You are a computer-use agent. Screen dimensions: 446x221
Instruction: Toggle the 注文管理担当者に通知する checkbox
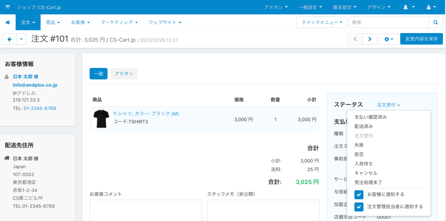pos(359,207)
